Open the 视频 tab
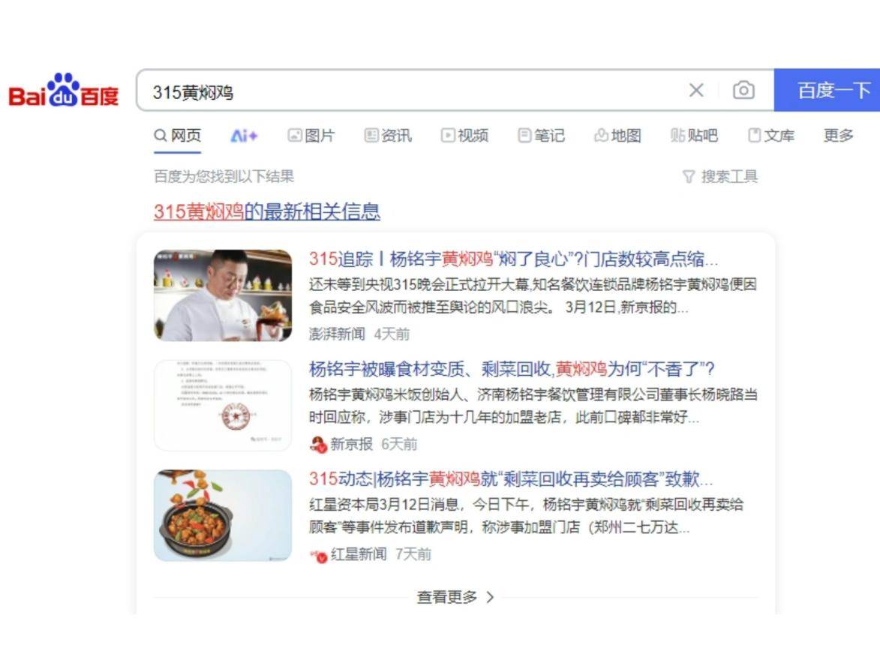This screenshot has width=880, height=660. pos(464,135)
